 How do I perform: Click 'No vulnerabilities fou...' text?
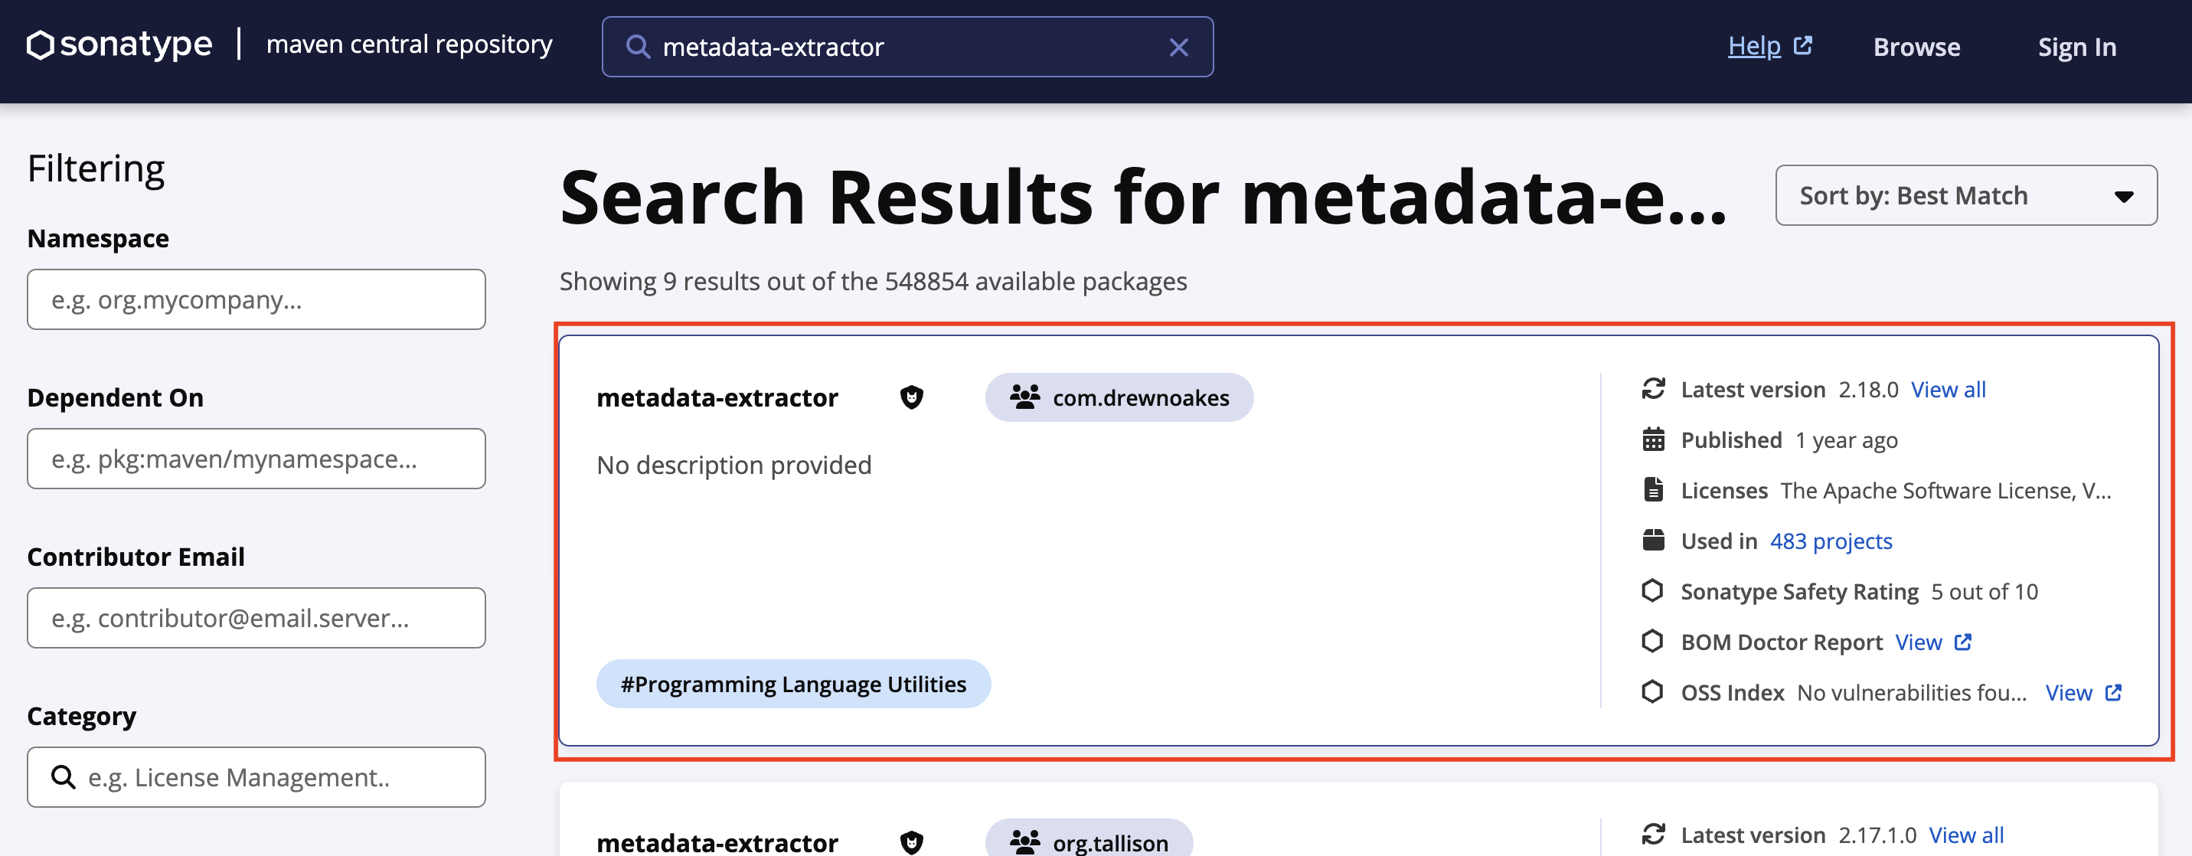[x=1911, y=693]
